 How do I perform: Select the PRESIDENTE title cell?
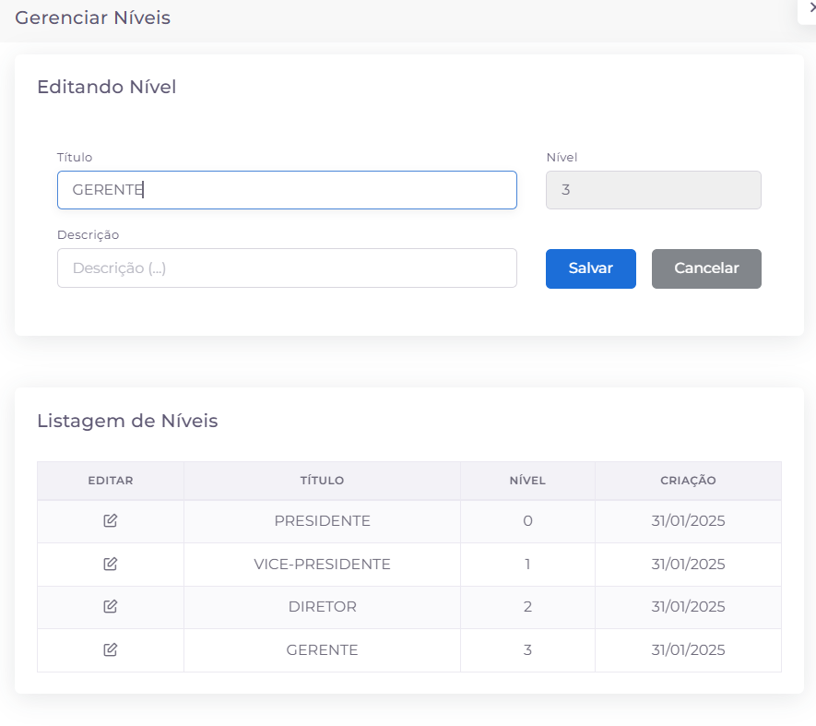pos(322,521)
